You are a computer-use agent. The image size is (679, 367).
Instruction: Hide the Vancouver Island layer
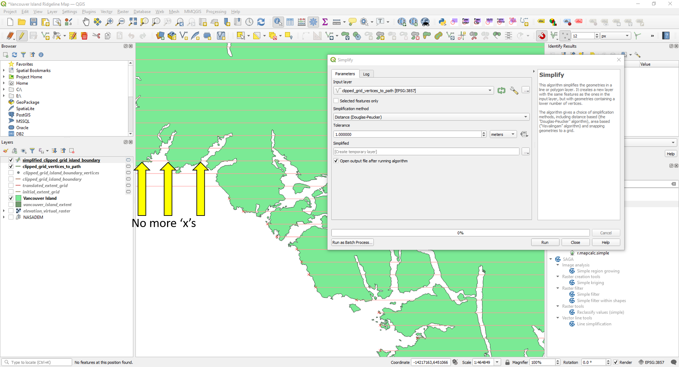click(11, 198)
